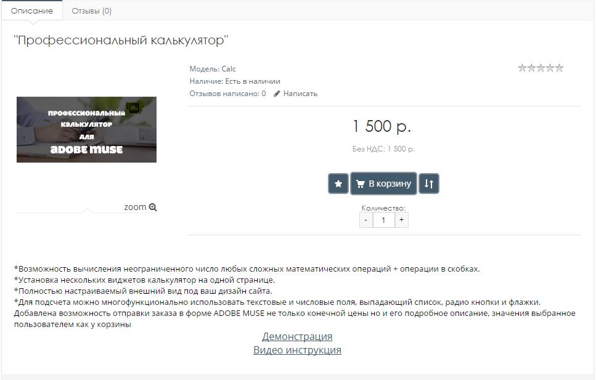This screenshot has width=596, height=380.
Task: Rate product with the first star
Action: pos(522,68)
